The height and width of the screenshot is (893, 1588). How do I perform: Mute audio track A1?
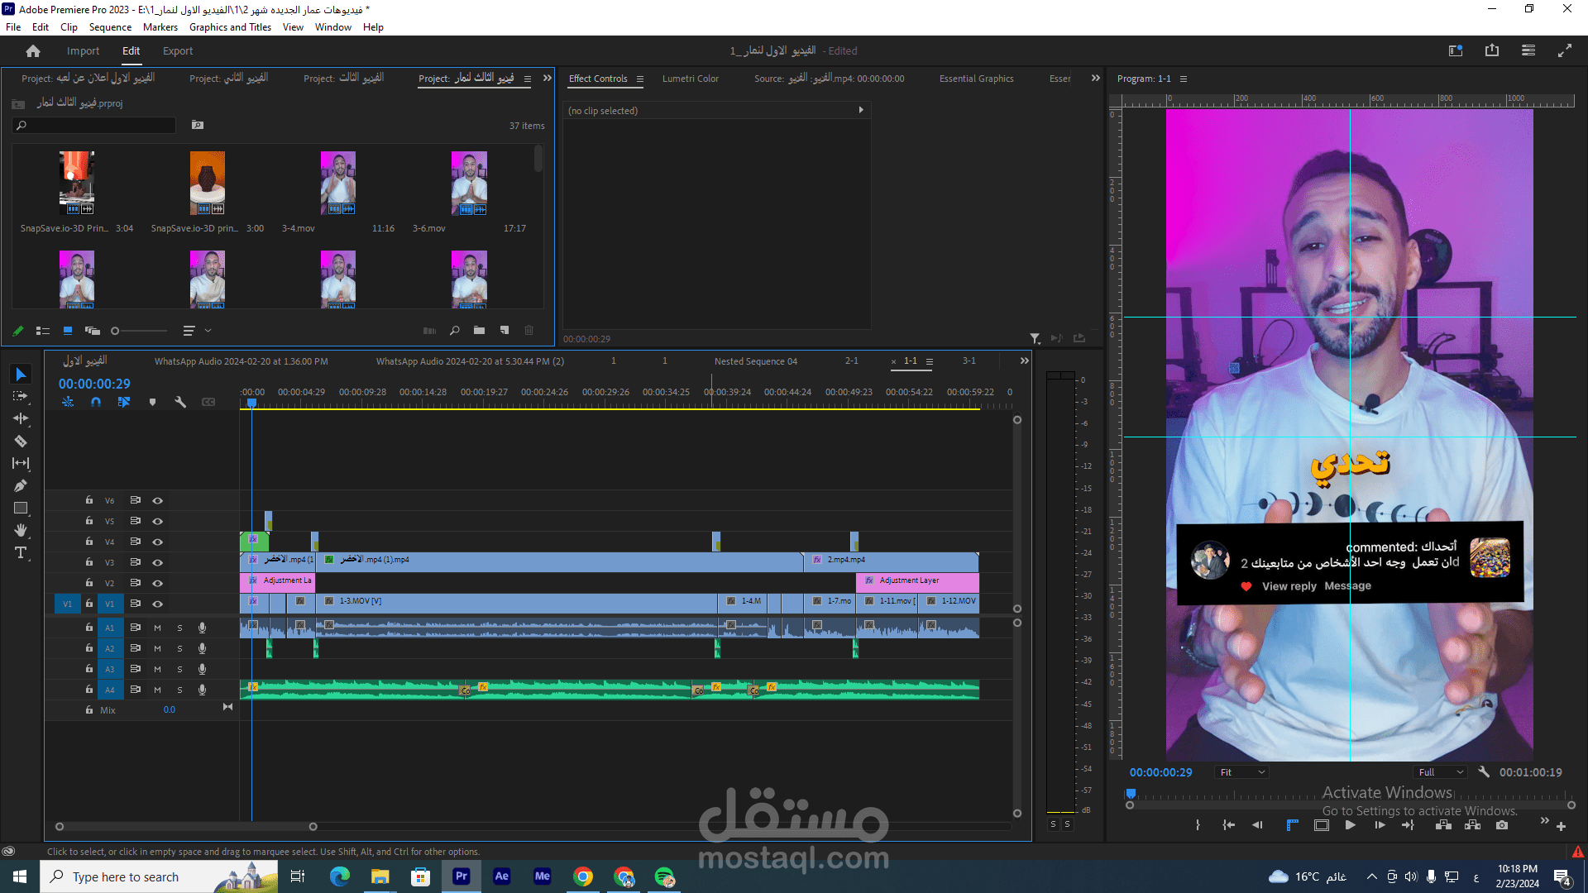click(157, 628)
